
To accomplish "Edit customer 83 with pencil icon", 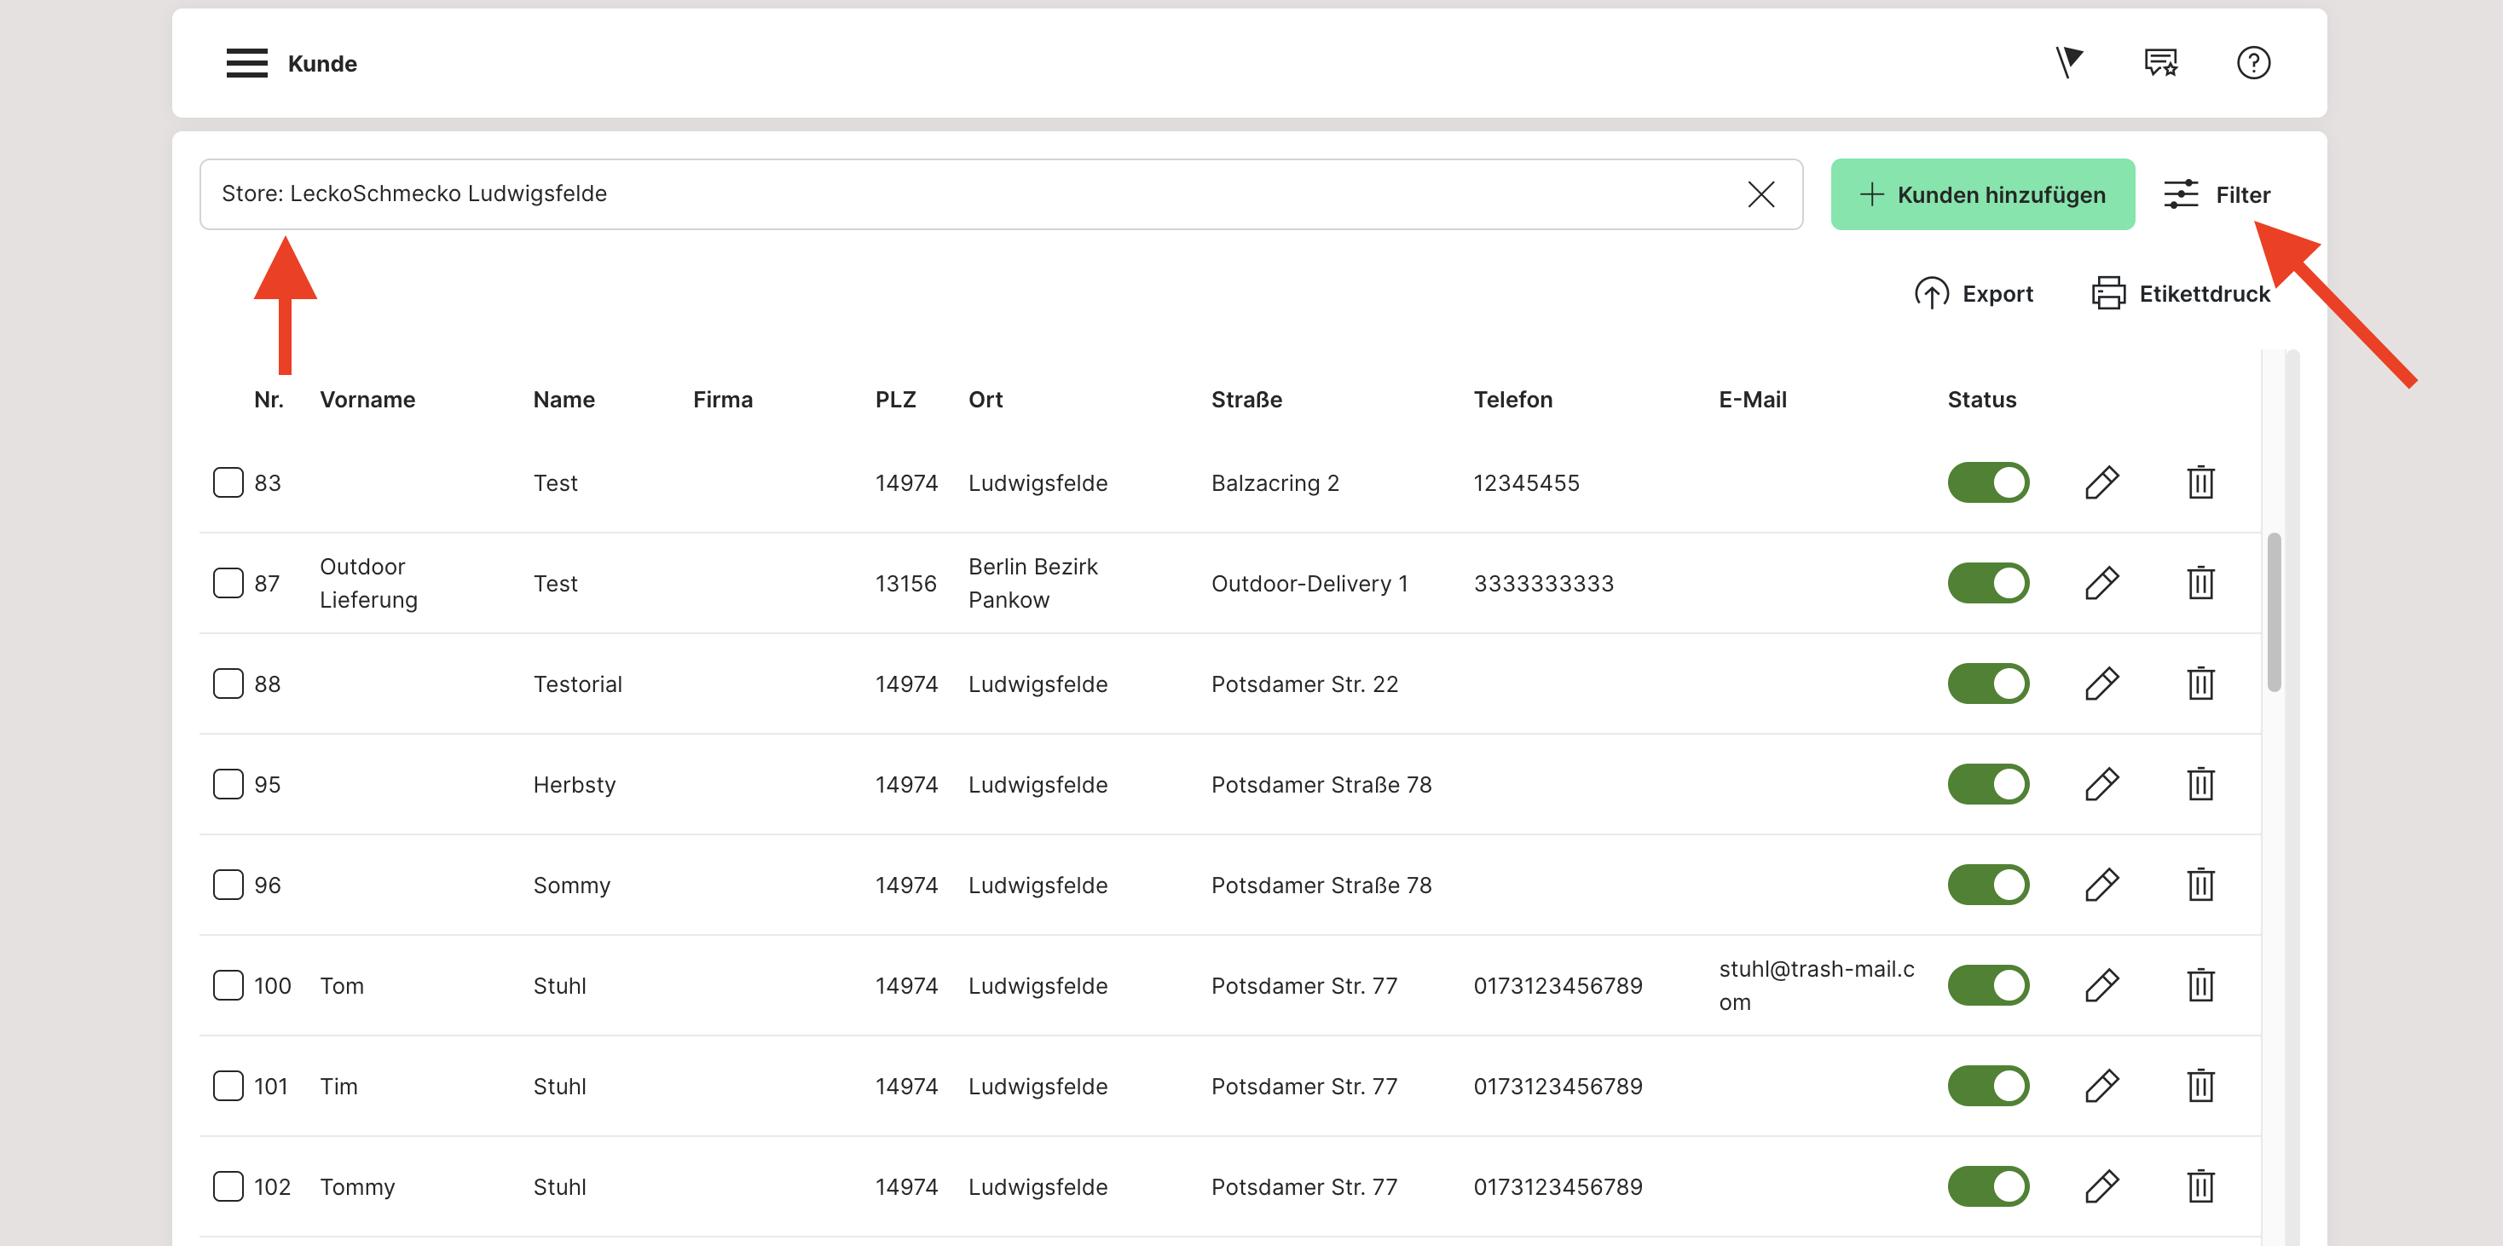I will coord(2101,482).
